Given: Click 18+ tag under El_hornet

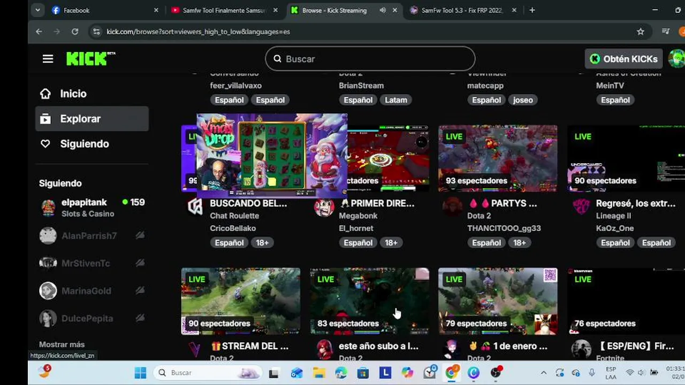Looking at the screenshot, I should pyautogui.click(x=391, y=243).
